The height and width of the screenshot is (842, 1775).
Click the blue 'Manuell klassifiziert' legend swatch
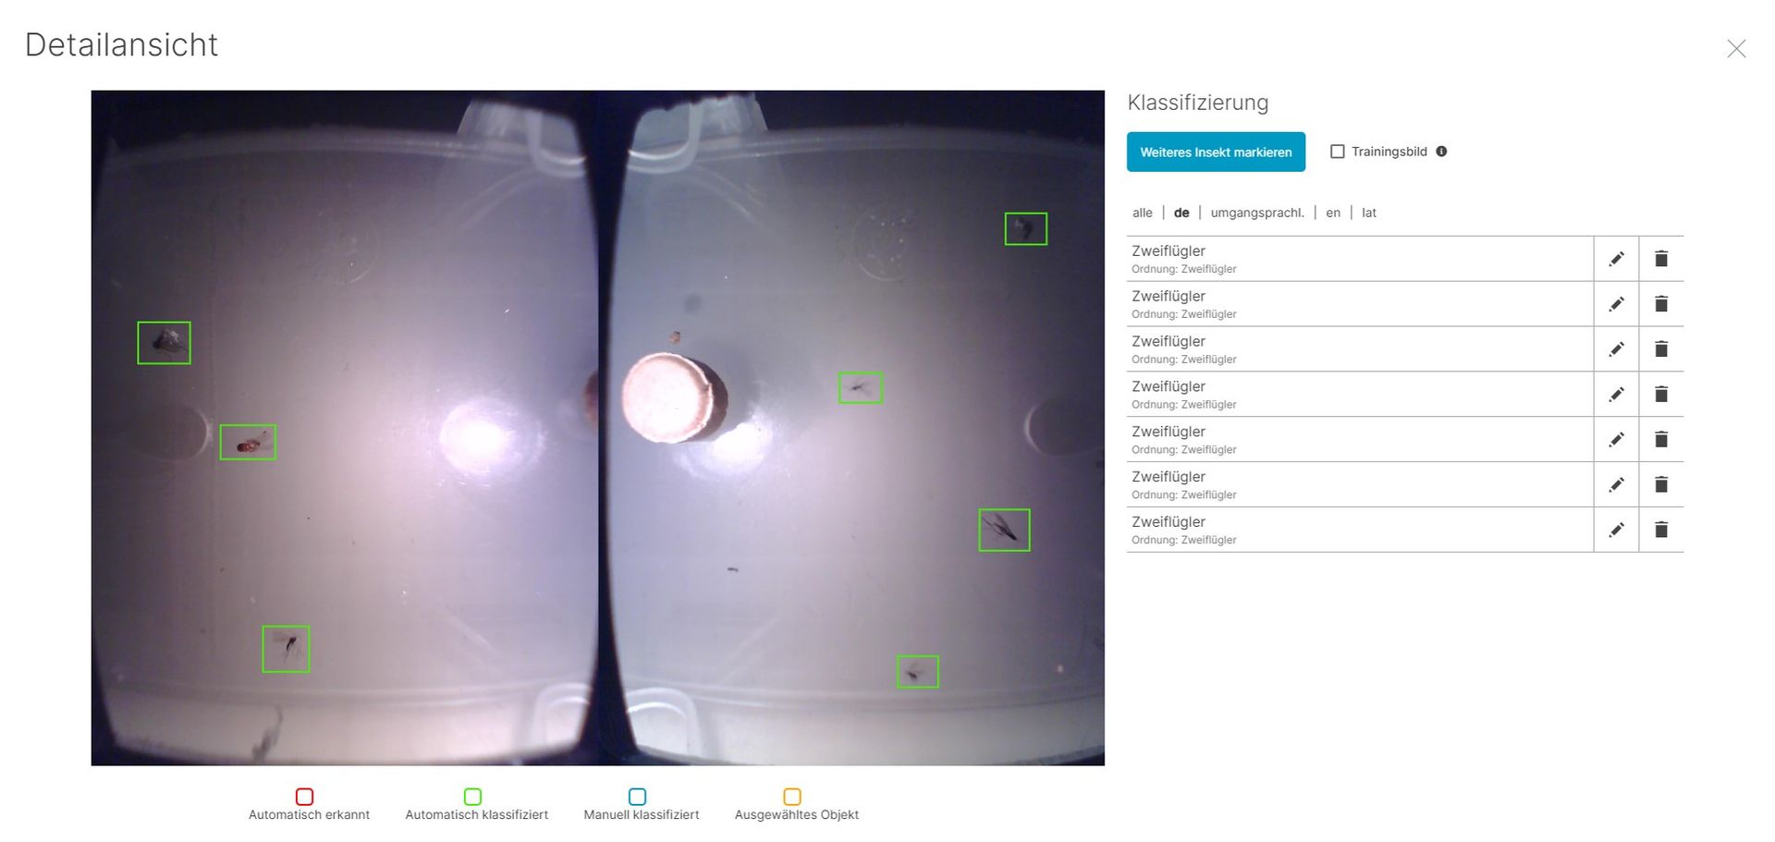tap(637, 796)
